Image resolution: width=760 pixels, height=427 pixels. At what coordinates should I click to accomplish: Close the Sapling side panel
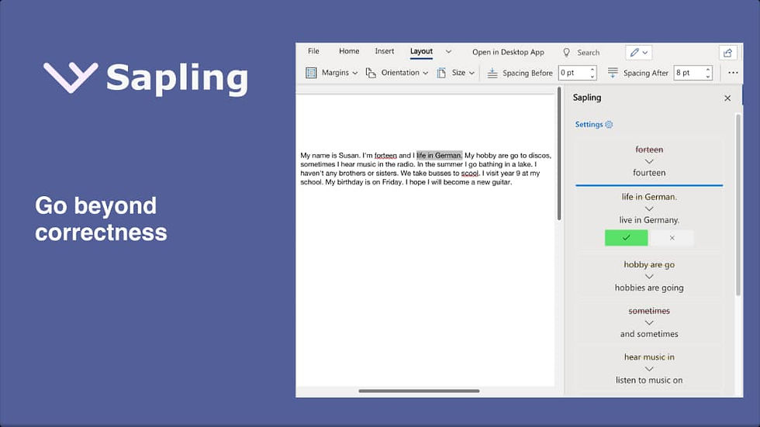(727, 98)
